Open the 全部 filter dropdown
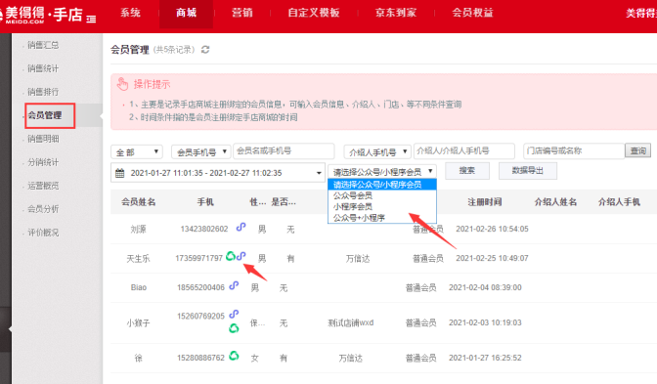This screenshot has height=384, width=657. (x=137, y=151)
